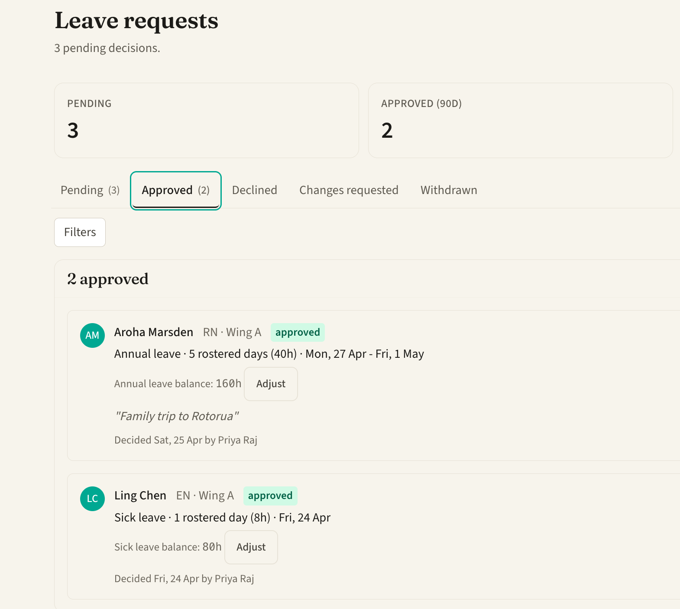Image resolution: width=680 pixels, height=609 pixels.
Task: Open the Pending tab
Action: [90, 190]
